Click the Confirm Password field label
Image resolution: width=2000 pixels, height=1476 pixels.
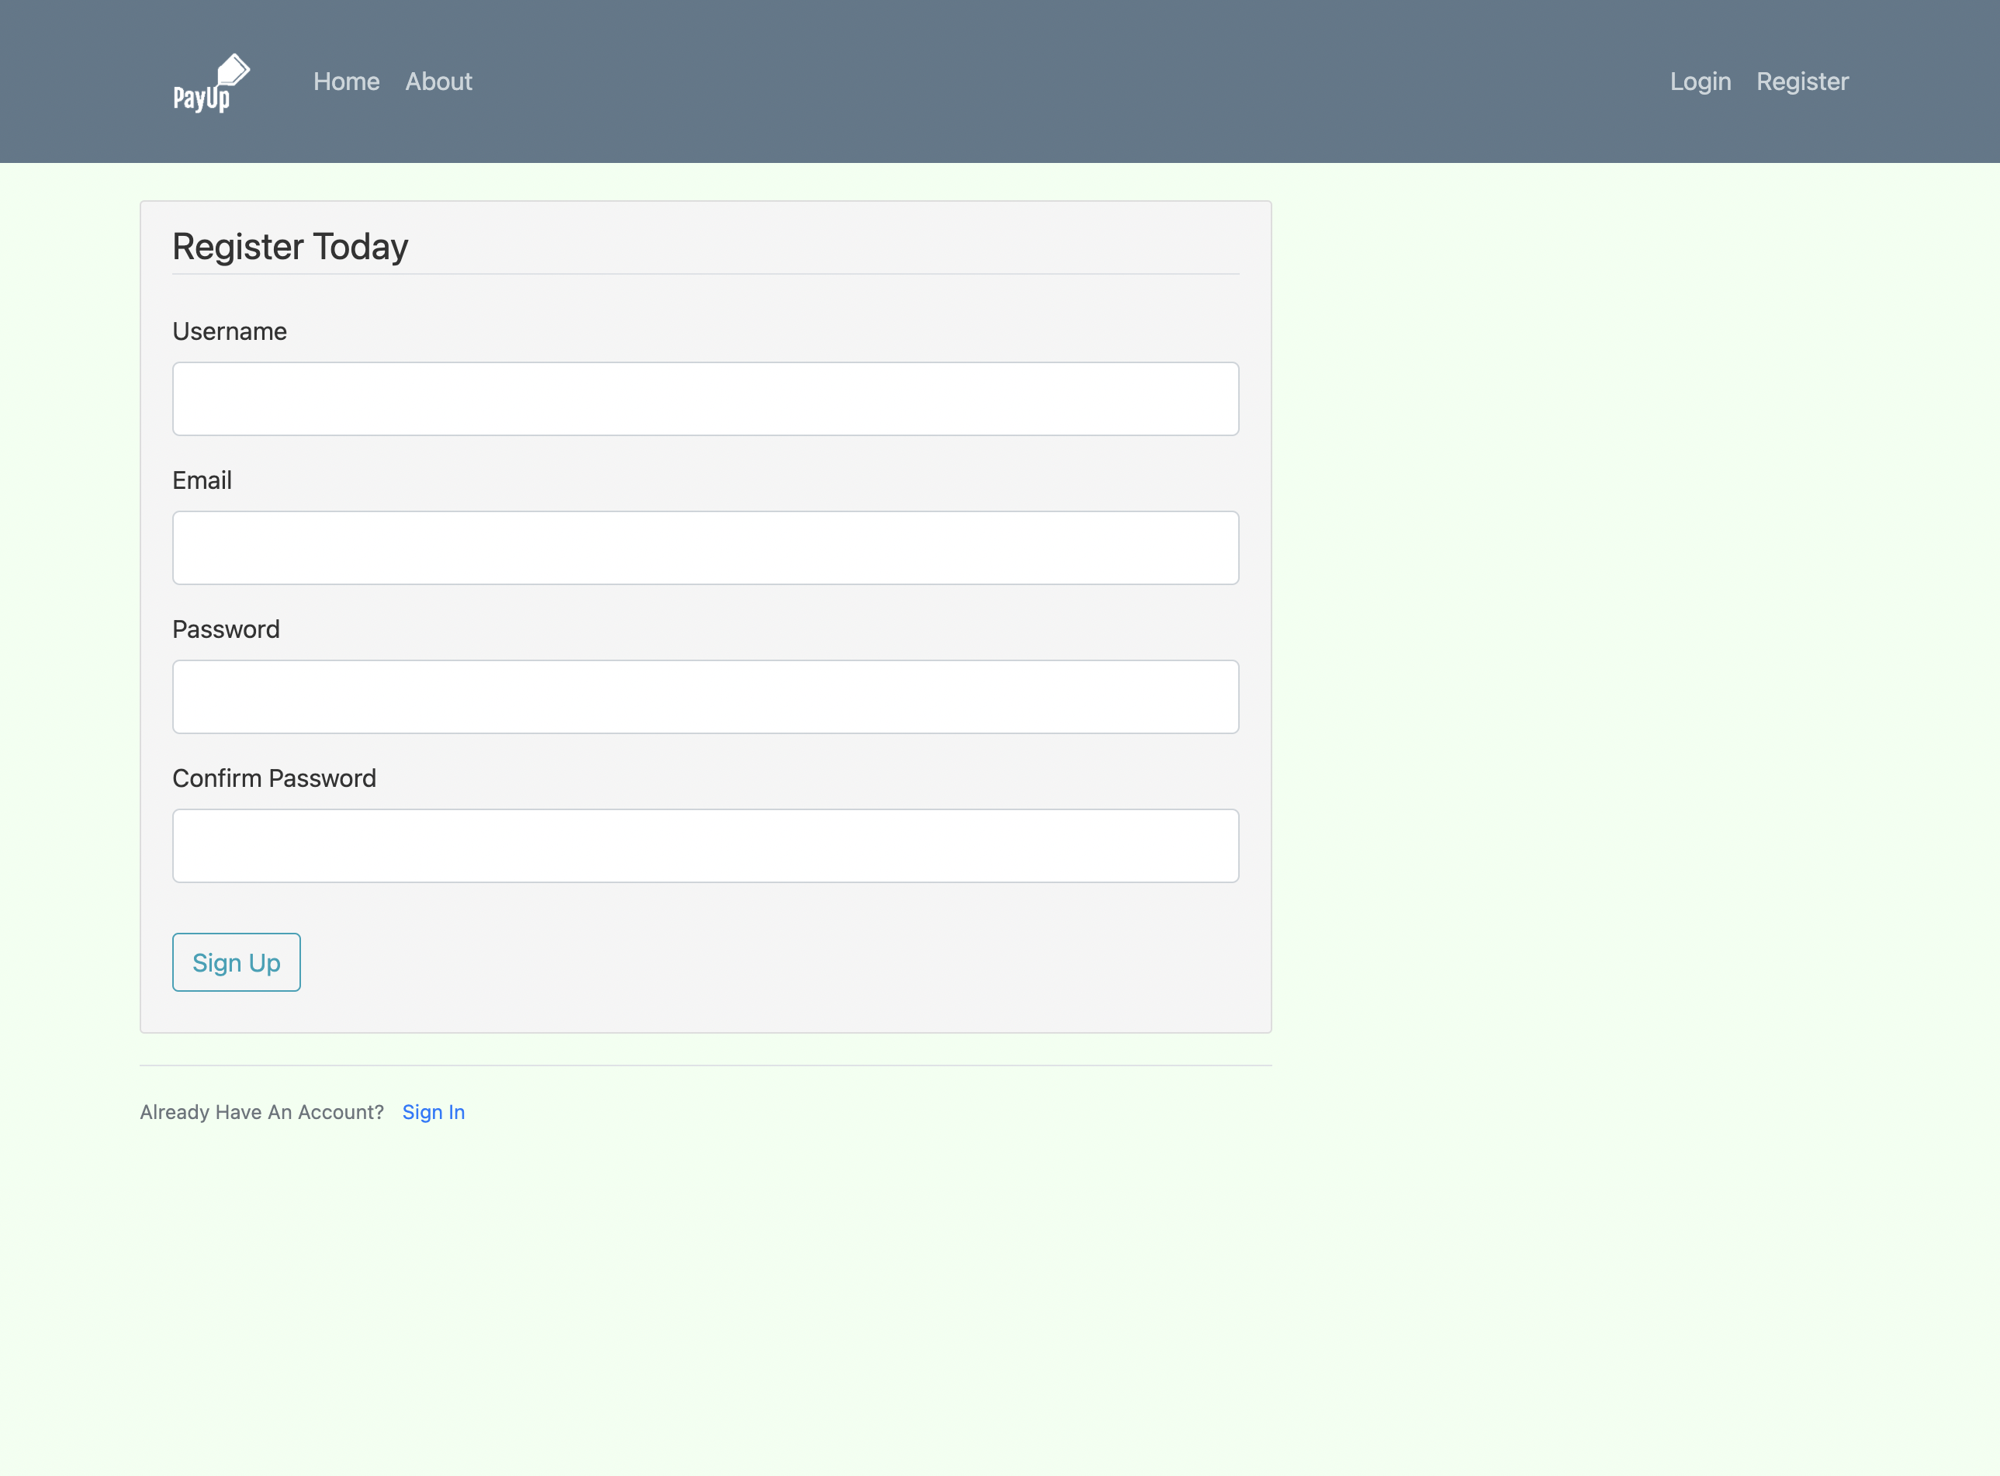point(273,778)
